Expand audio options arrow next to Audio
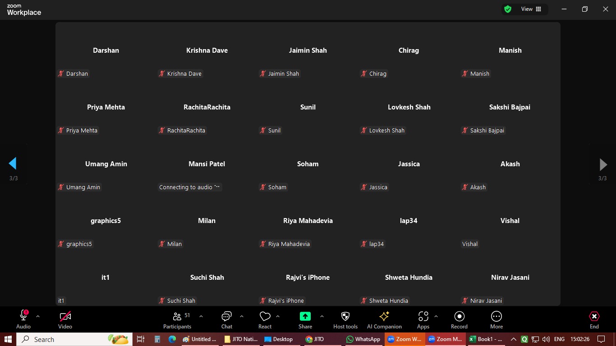This screenshot has height=346, width=616. pos(38,316)
